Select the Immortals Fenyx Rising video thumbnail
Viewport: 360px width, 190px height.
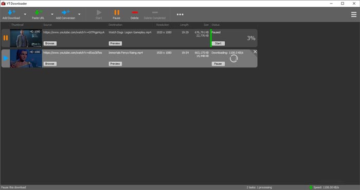(x=26, y=58)
